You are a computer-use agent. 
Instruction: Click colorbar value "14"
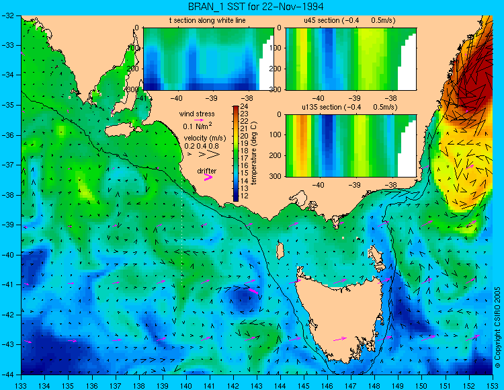point(245,181)
